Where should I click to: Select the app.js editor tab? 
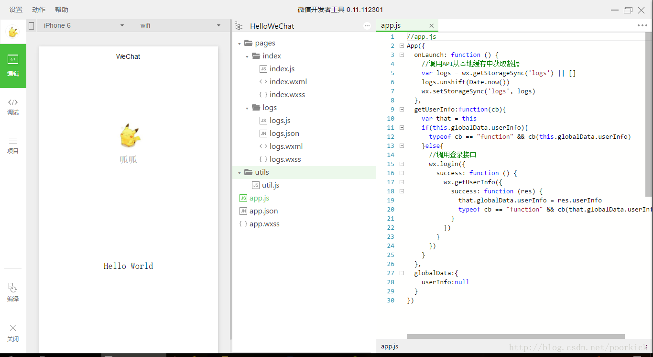407,26
